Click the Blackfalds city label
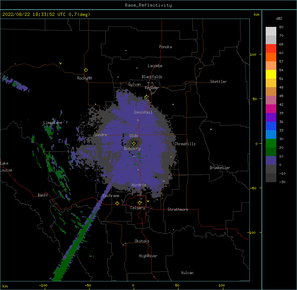The height and width of the screenshot is (290, 297). pos(152,77)
